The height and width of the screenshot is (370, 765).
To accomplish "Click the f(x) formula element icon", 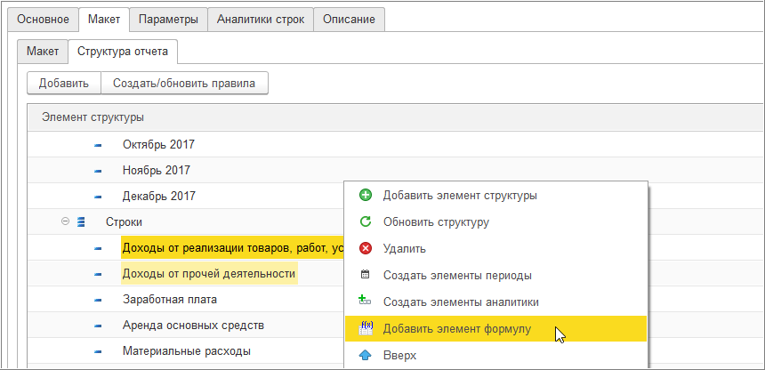I will (x=365, y=328).
